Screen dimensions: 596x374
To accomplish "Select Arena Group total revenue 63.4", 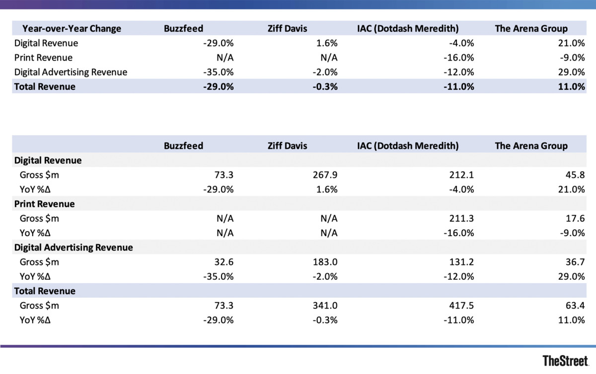I will click(574, 306).
